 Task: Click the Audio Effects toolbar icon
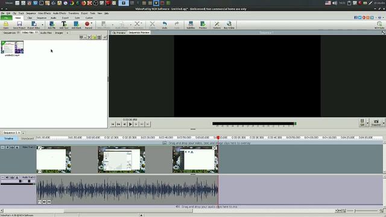coord(122,25)
